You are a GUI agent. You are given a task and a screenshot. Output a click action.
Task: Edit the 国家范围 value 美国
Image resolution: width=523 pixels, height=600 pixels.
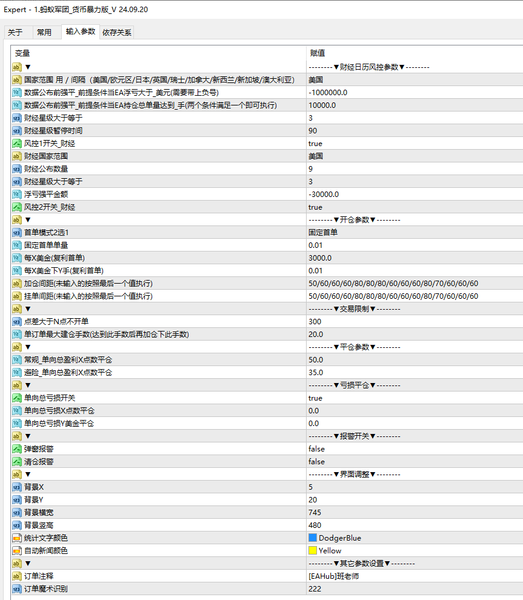click(x=316, y=80)
